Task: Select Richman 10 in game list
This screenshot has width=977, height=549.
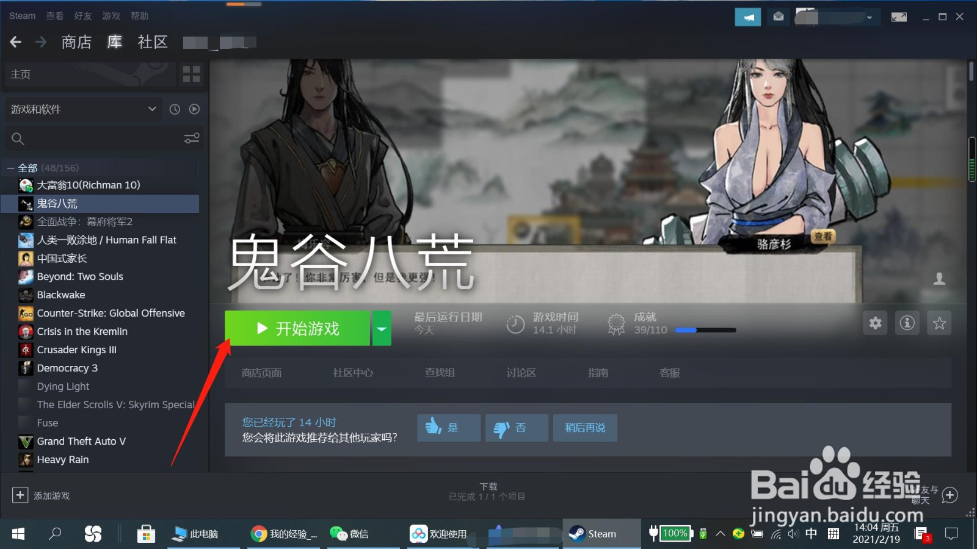Action: 89,185
